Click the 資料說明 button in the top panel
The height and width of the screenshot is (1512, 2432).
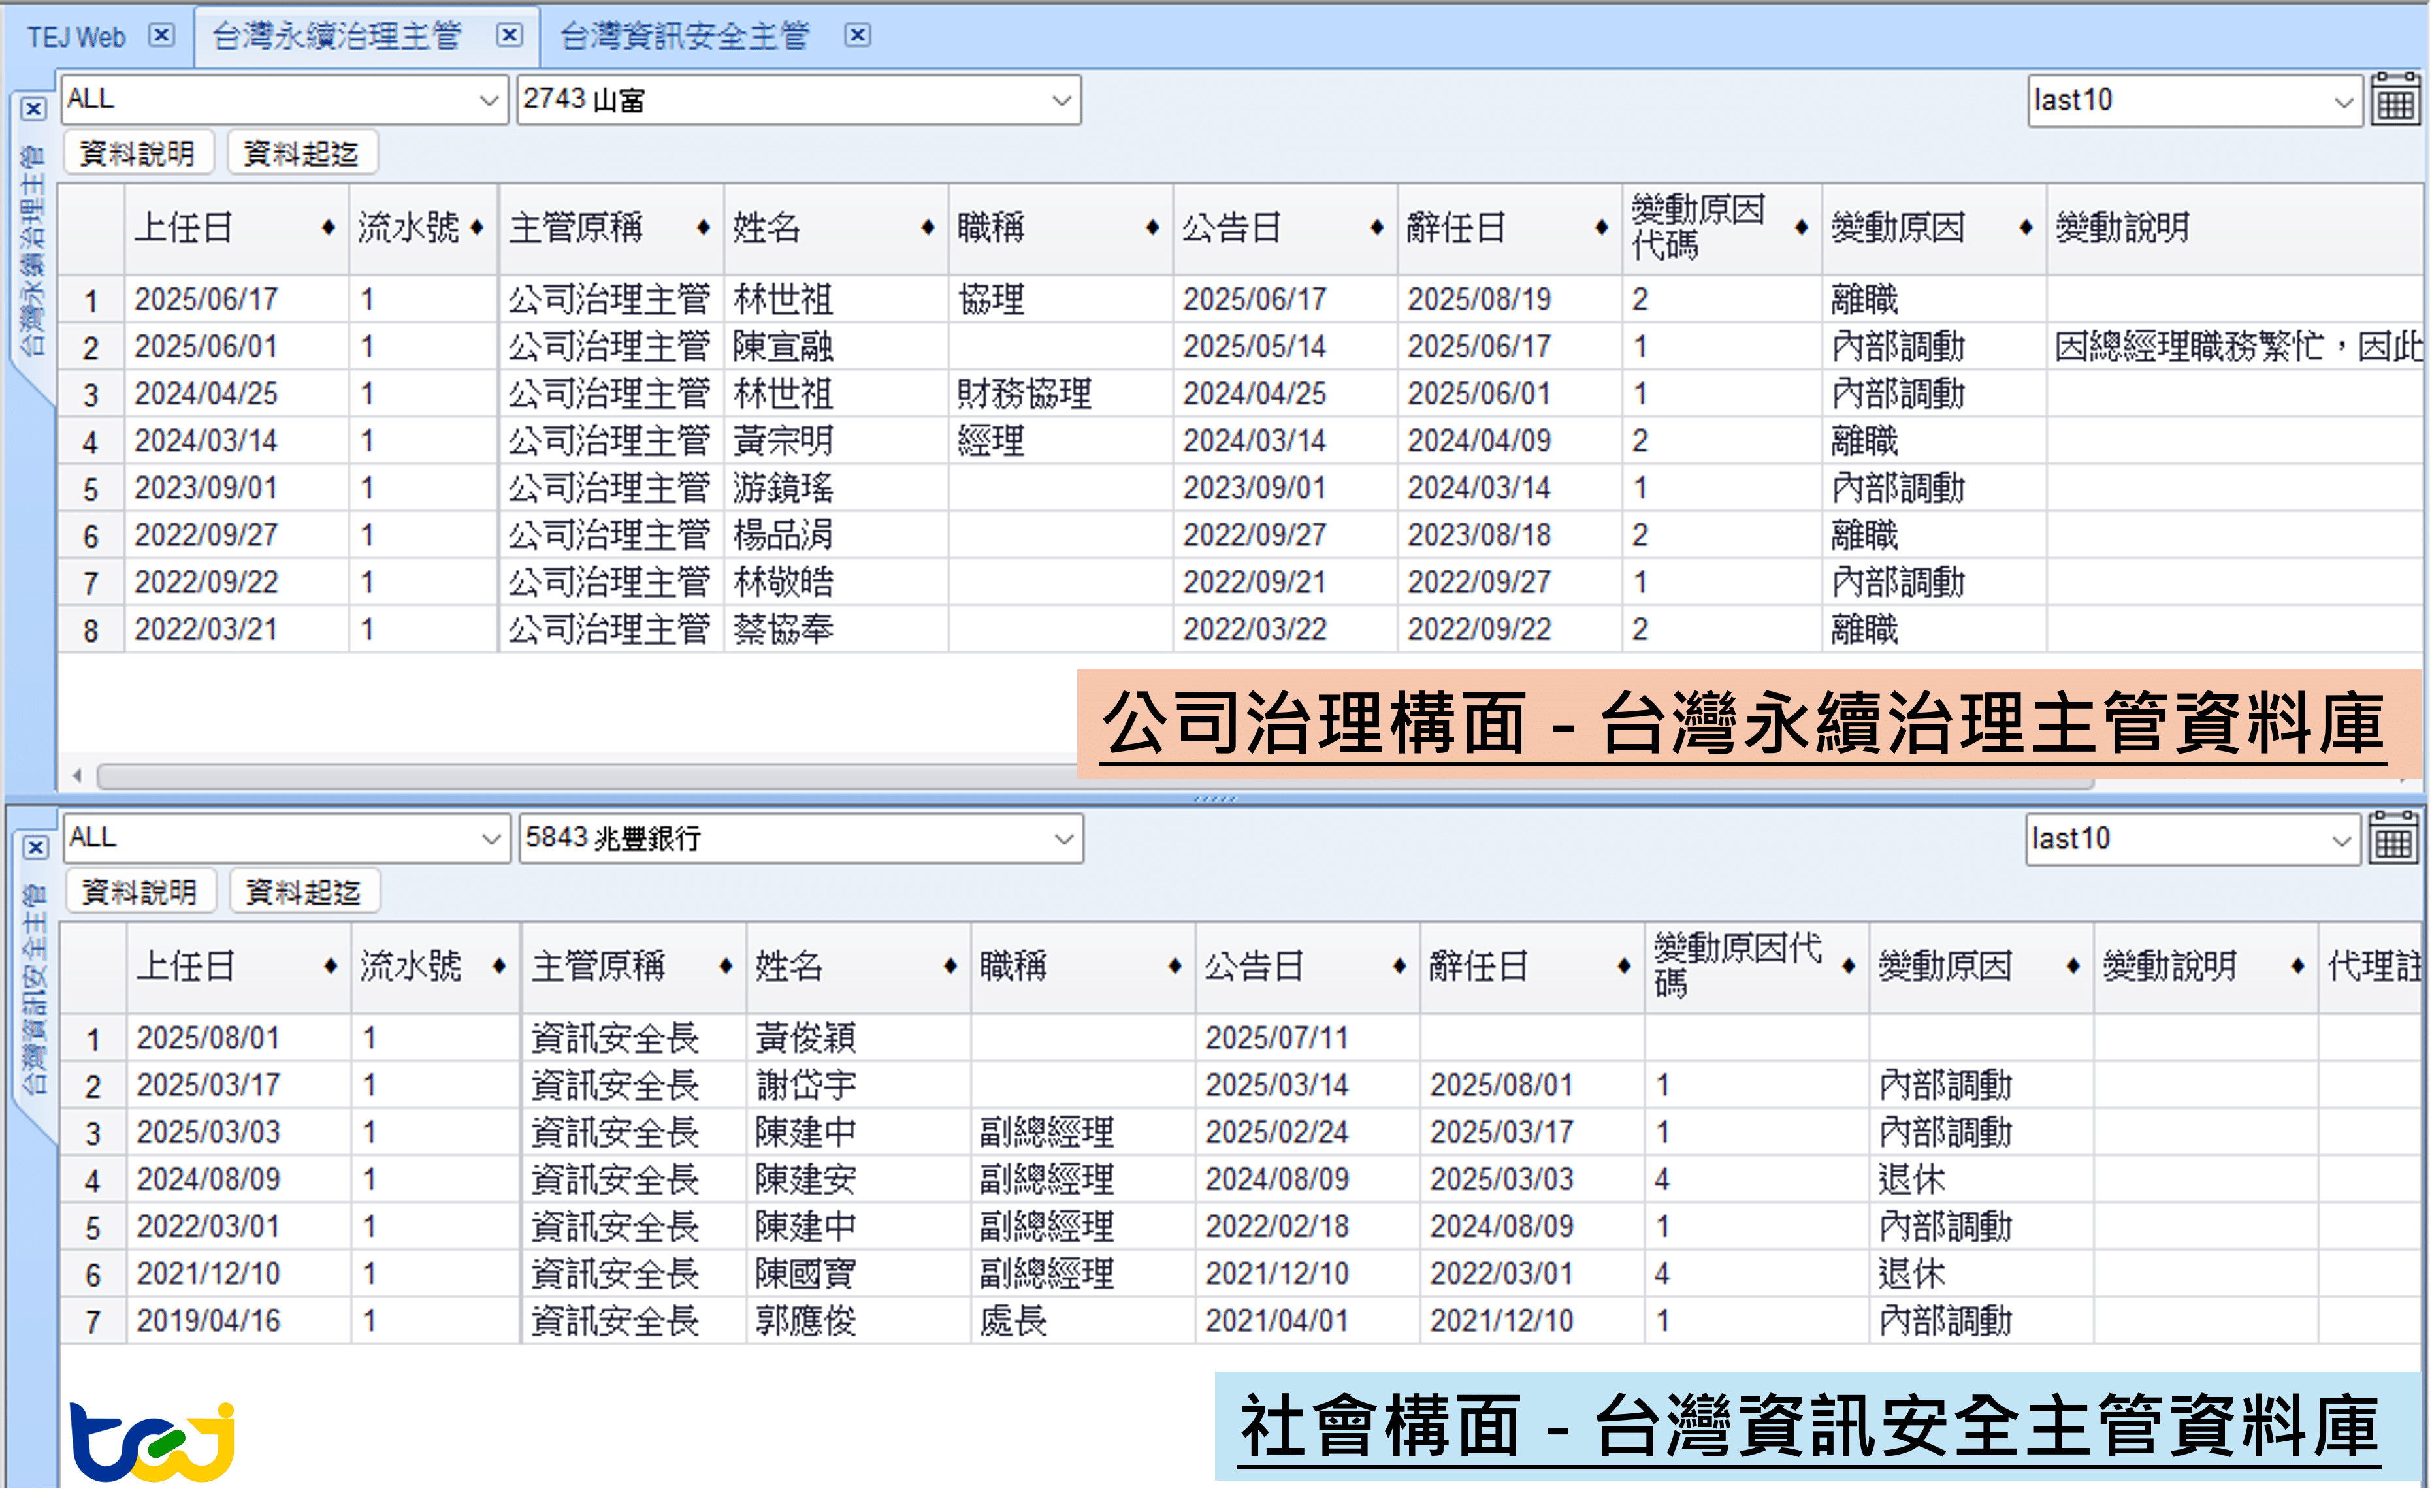click(139, 152)
